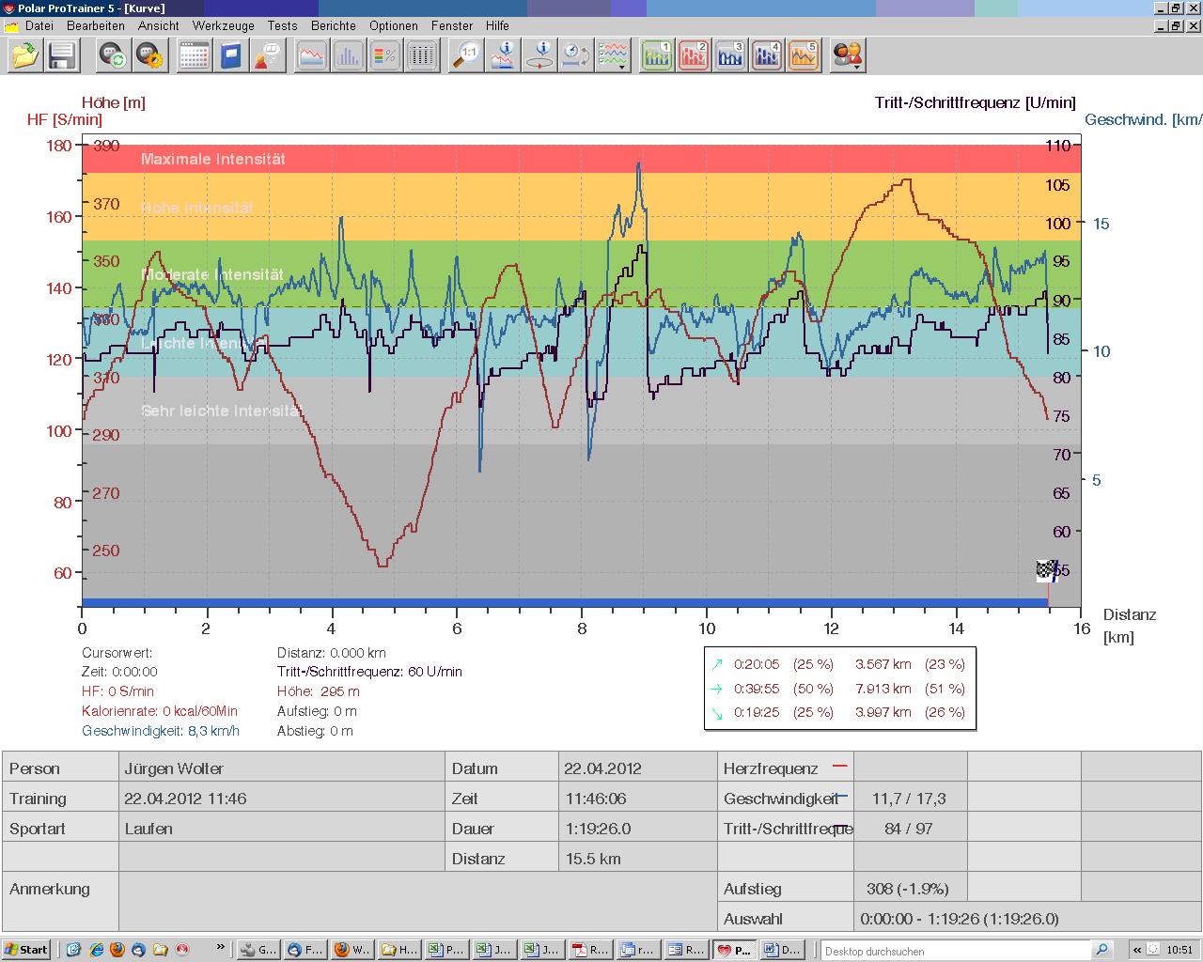Viewport: 1203px width, 962px height.
Task: Activate graph preset number 5
Action: 804,56
